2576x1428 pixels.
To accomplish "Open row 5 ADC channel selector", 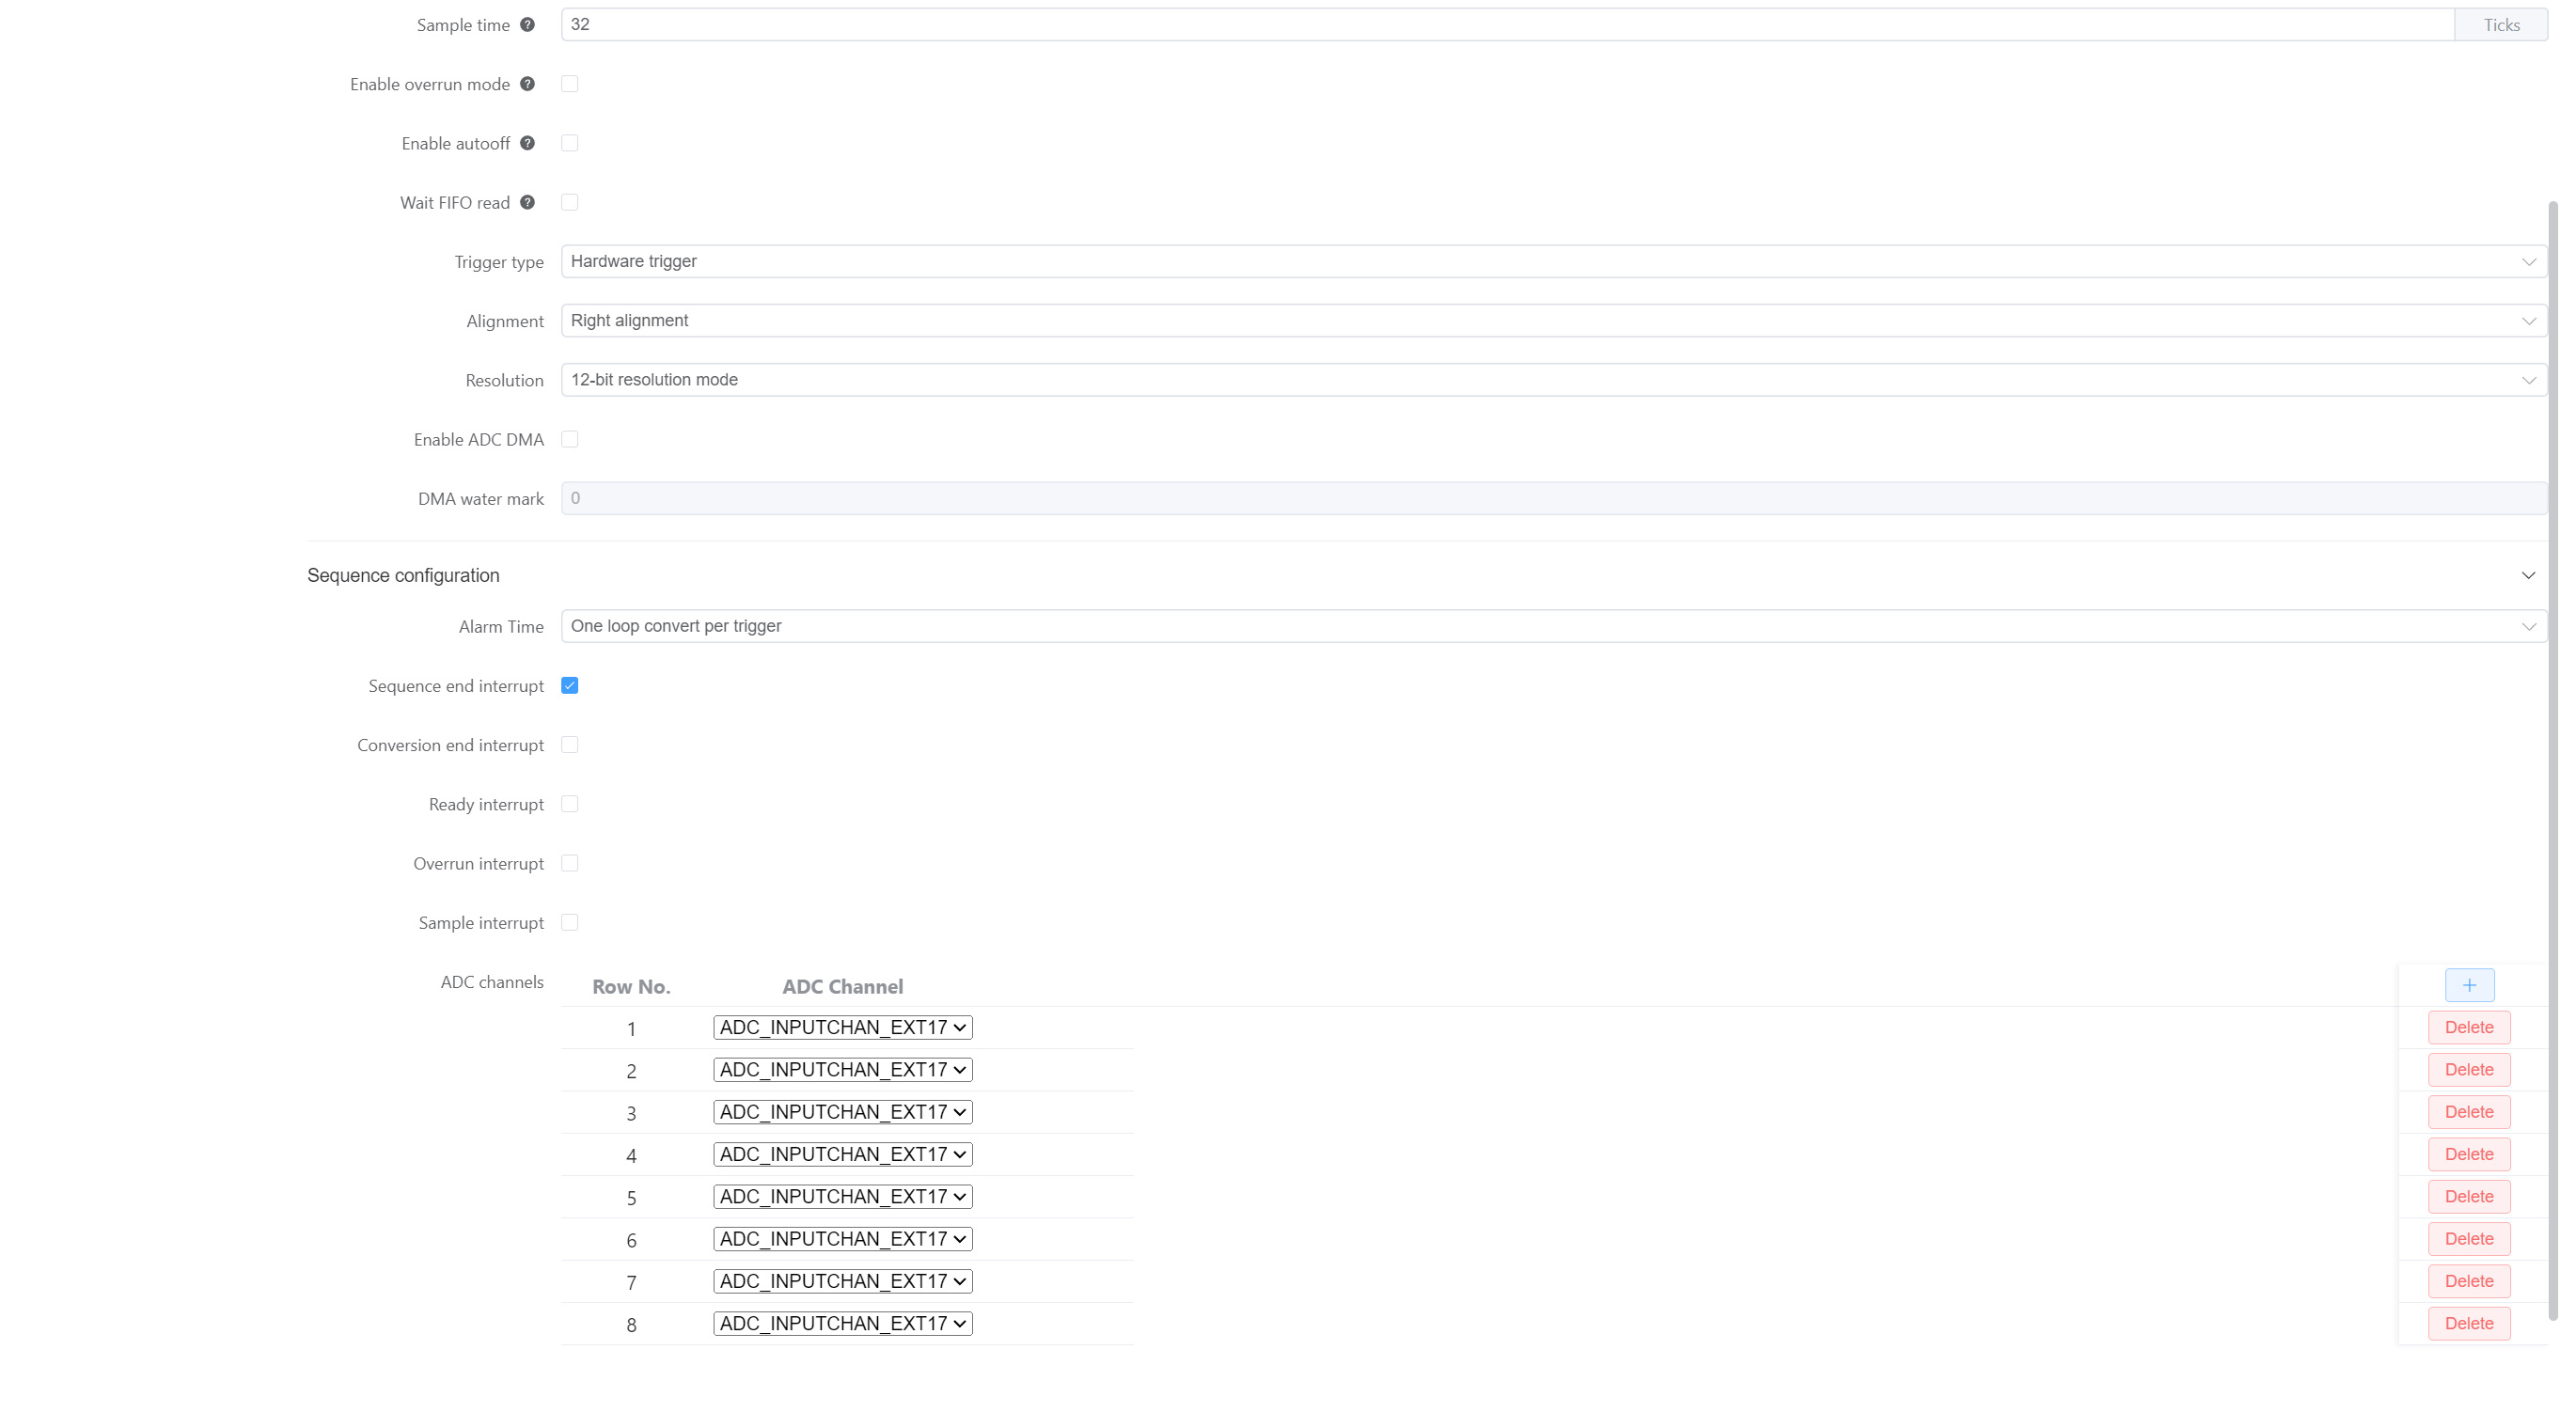I will pyautogui.click(x=842, y=1196).
